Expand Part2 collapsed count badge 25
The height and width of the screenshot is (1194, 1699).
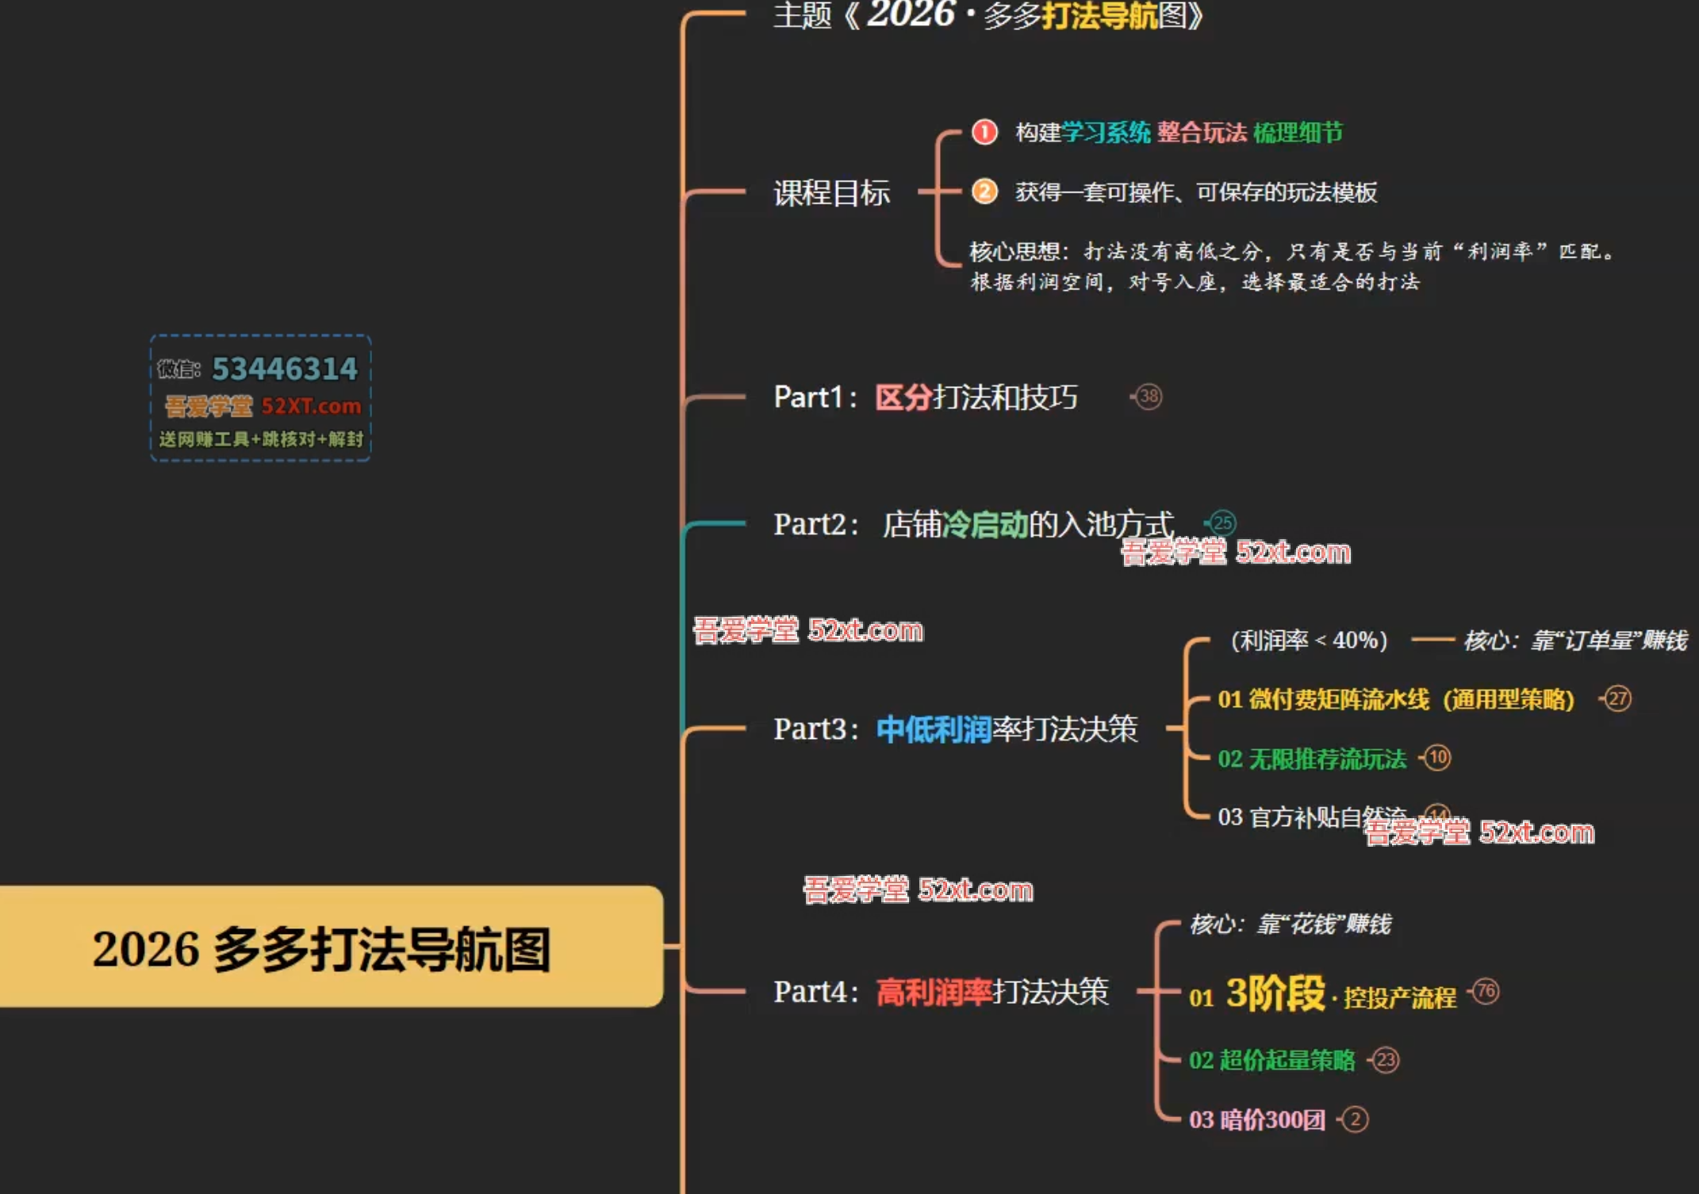pos(1222,523)
